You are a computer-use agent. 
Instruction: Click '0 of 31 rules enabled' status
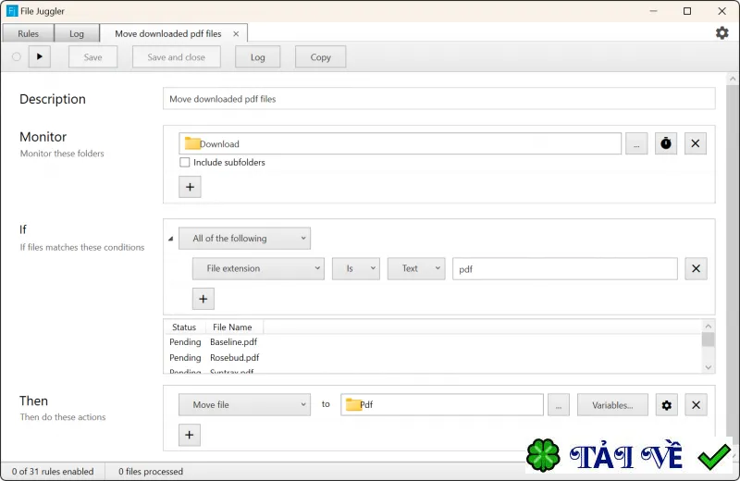53,471
